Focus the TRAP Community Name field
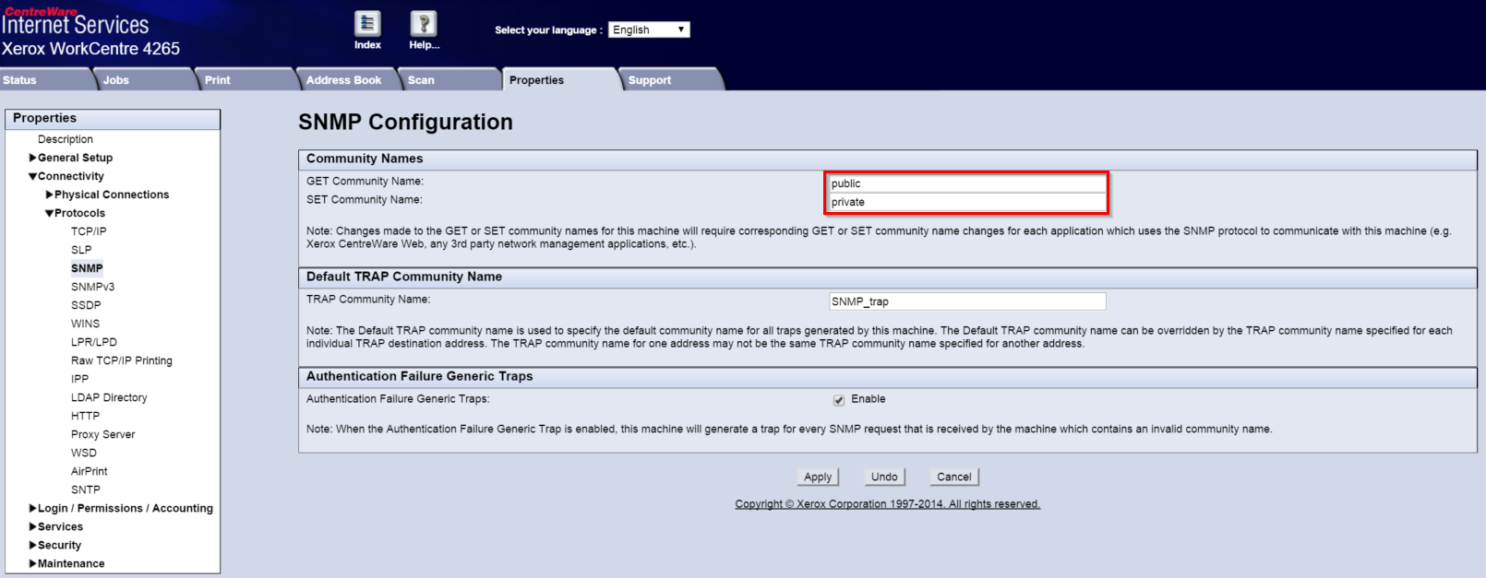The image size is (1486, 578). pos(966,301)
